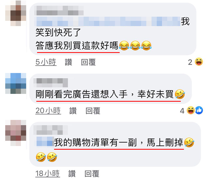Click the laughing reaction icon on first comment
Viewport: 209px width, 182px height.
click(199, 62)
